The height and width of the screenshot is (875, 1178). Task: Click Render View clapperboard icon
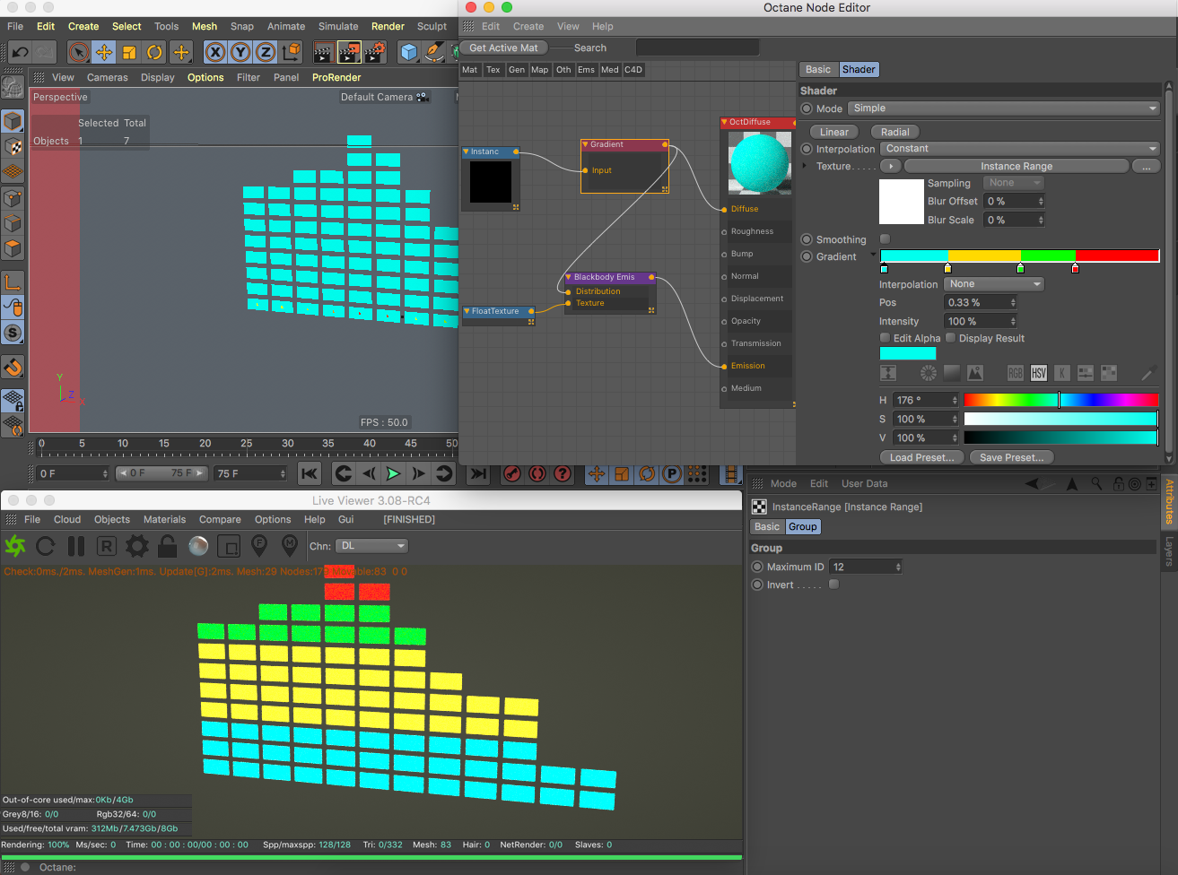click(x=324, y=52)
